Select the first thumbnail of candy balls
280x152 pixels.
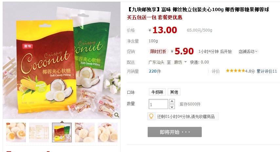[x=16, y=132]
